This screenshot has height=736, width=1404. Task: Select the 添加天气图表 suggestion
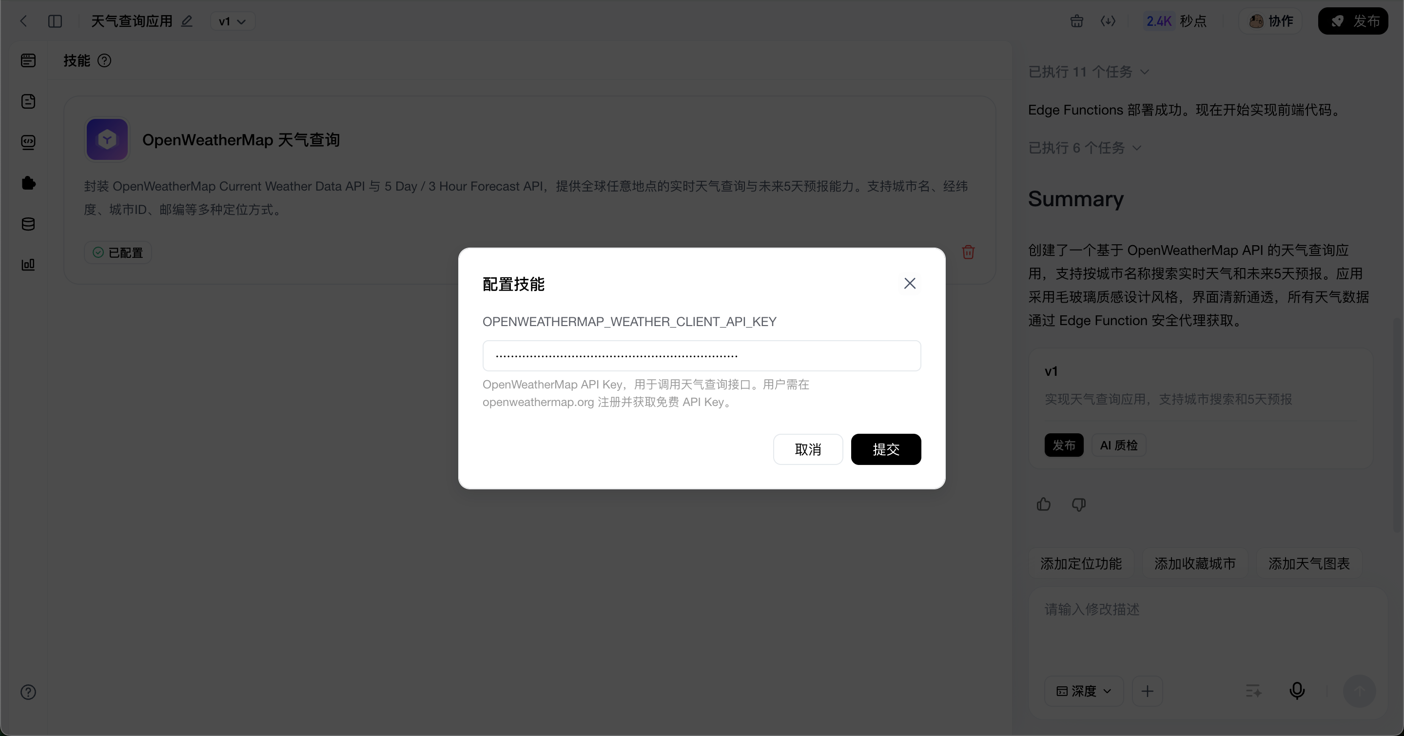point(1308,563)
